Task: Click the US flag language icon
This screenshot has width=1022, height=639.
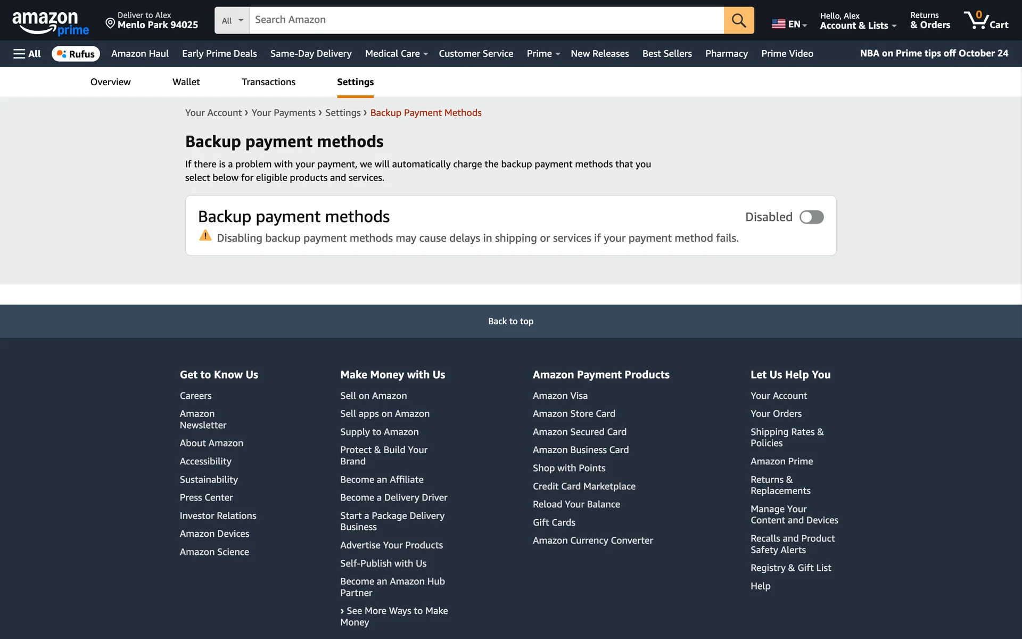Action: coord(778,24)
